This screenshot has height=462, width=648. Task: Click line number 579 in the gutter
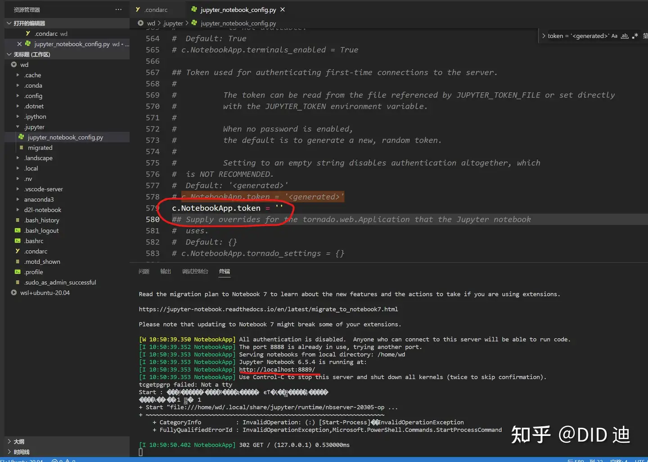[x=153, y=208]
